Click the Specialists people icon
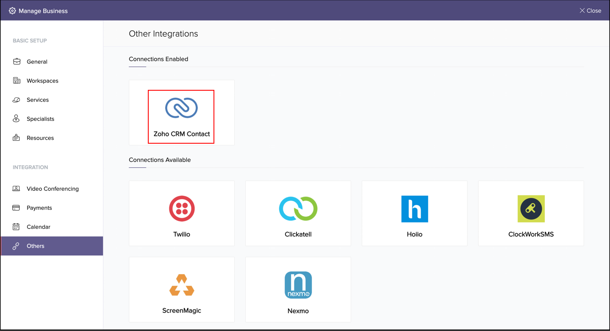Image resolution: width=610 pixels, height=331 pixels. (16, 119)
